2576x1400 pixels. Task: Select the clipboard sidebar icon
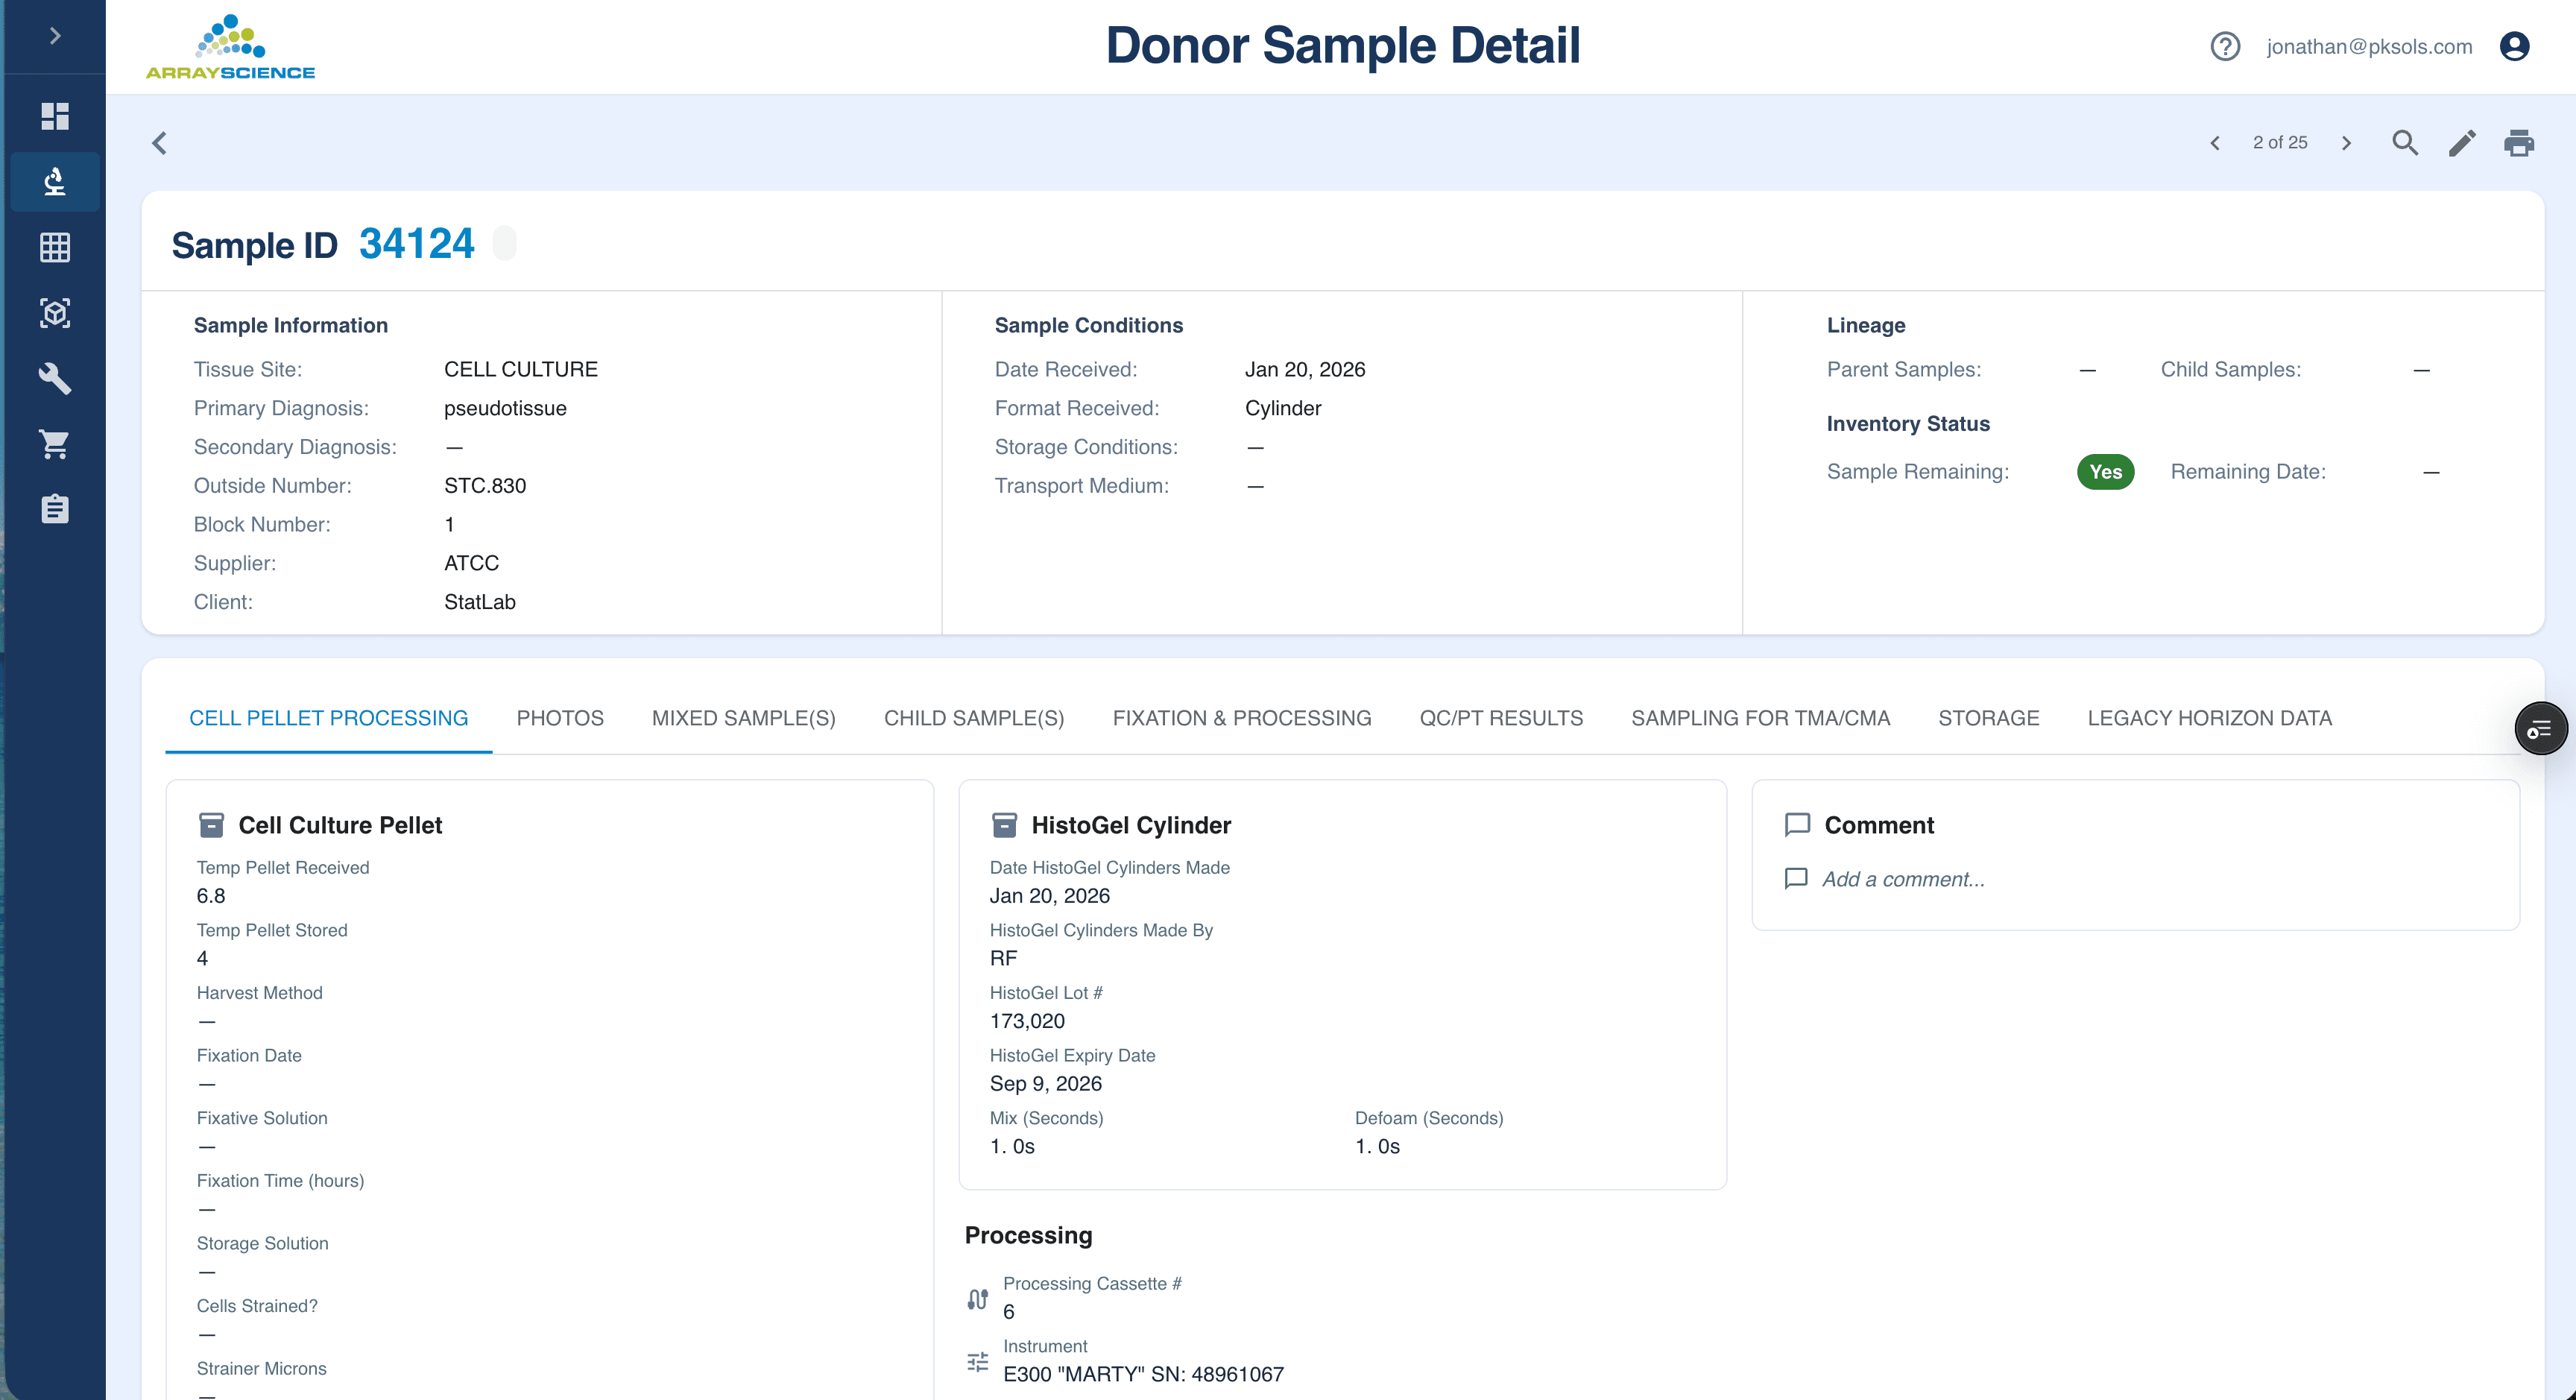(x=55, y=509)
